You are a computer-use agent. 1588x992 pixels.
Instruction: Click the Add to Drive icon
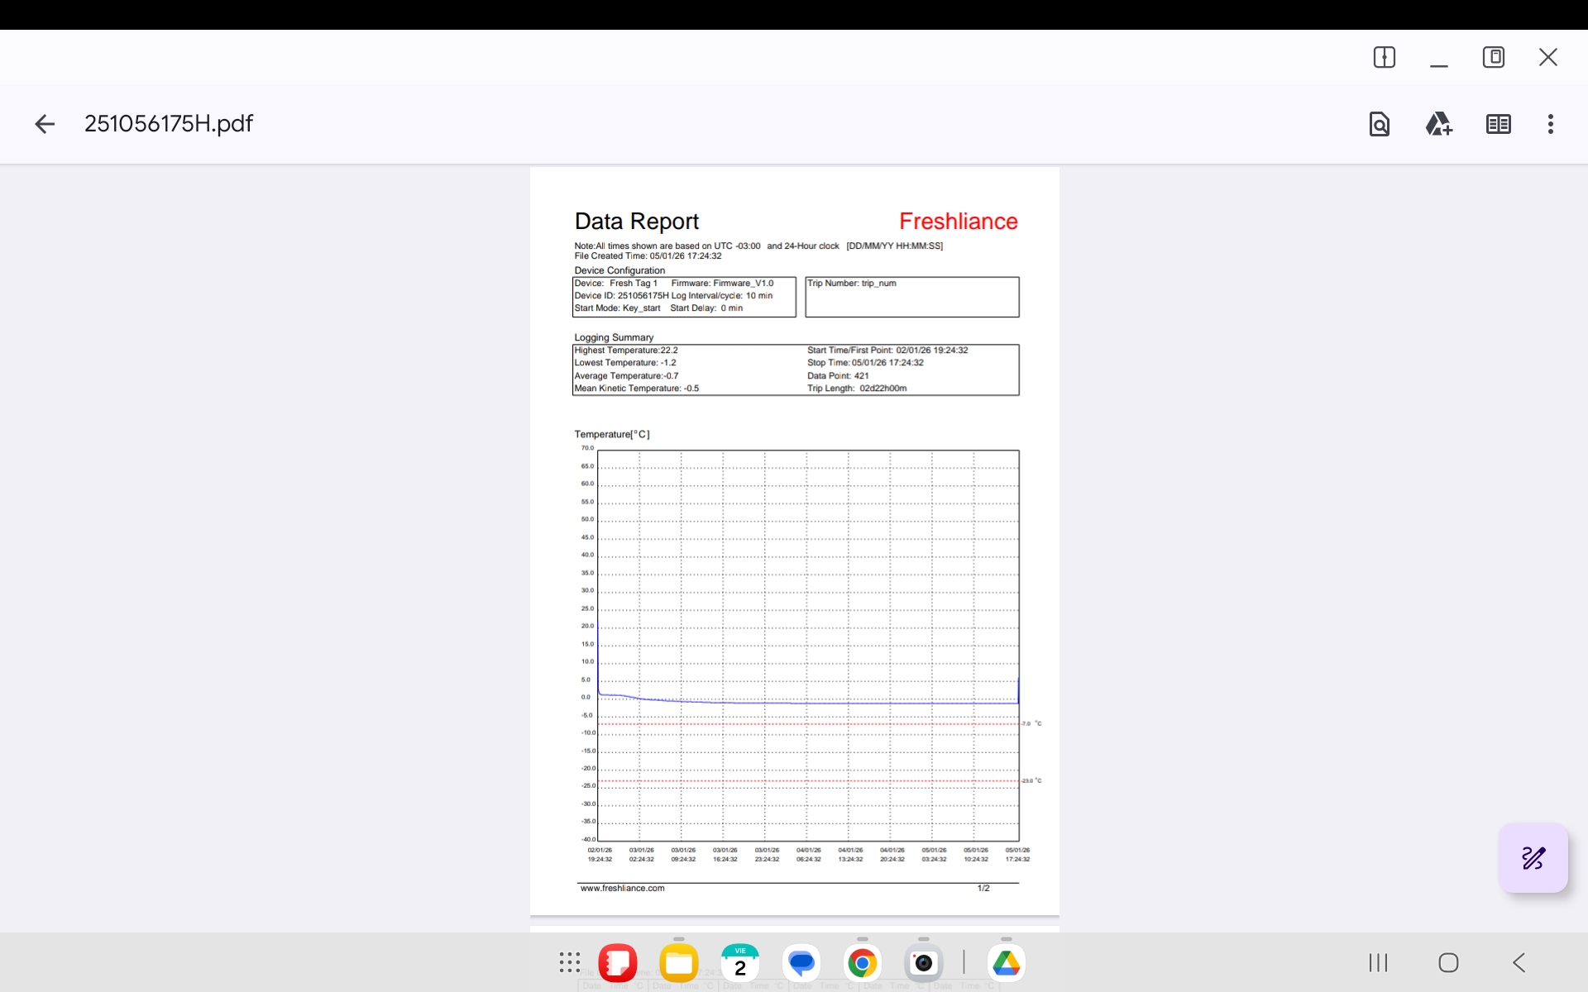[1438, 124]
